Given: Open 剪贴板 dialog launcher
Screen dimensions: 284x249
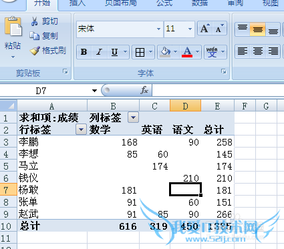Looking at the screenshot, I should pyautogui.click(x=65, y=71).
